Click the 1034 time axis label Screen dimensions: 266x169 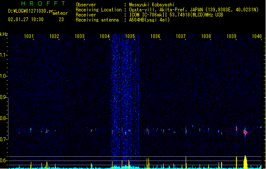point(105,36)
